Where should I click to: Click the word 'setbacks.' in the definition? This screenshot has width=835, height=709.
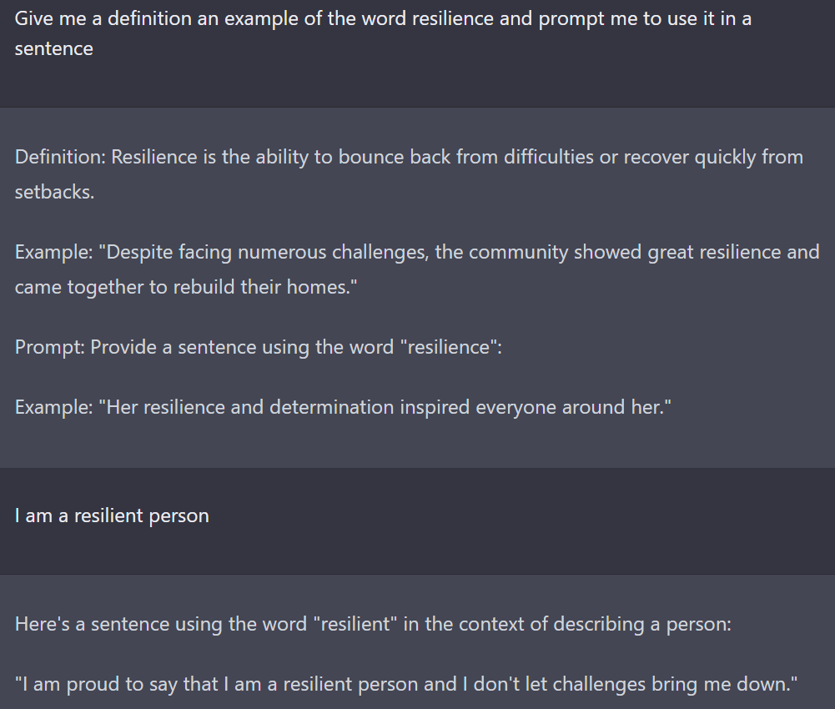pos(54,192)
